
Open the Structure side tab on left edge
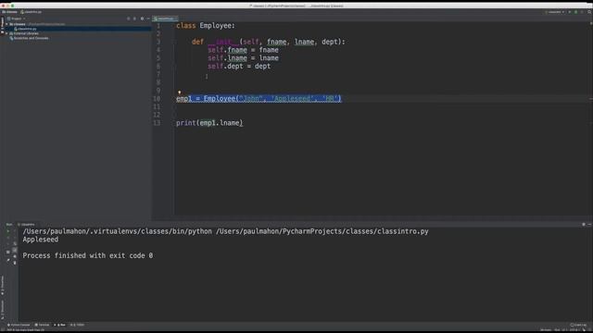[2, 310]
